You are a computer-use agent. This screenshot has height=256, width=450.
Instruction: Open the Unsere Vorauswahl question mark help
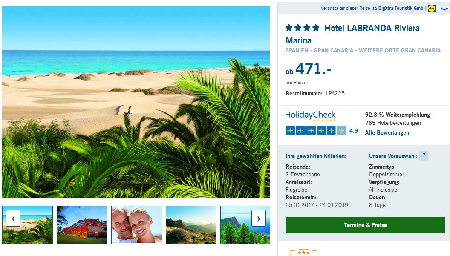424,155
